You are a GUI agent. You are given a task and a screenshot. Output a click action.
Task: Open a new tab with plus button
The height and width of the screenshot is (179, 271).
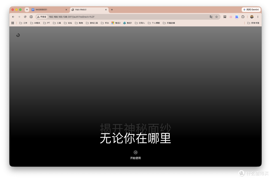[x=112, y=10]
